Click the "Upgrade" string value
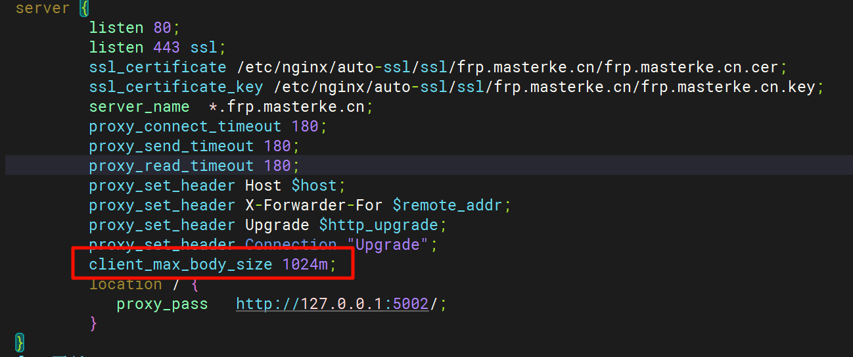 point(387,245)
